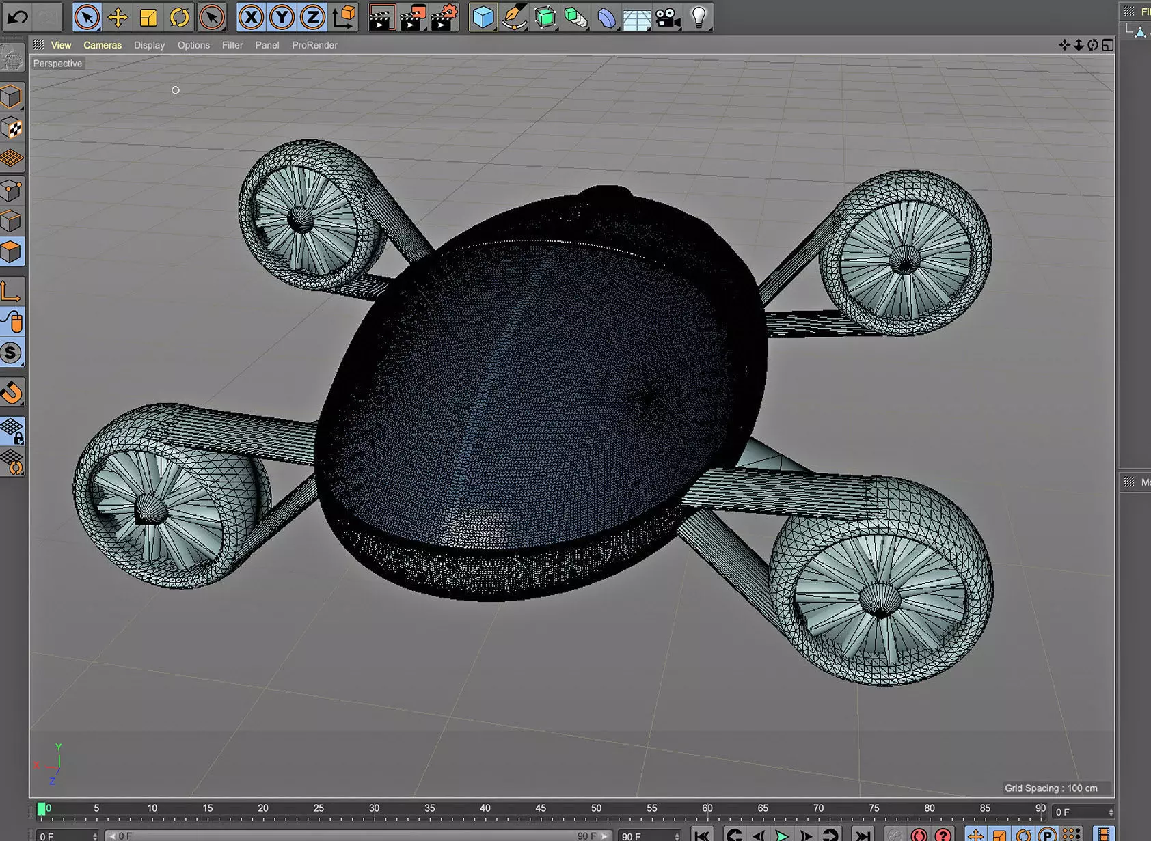This screenshot has width=1151, height=841.
Task: Toggle Parameter P keyframe recording
Action: tap(1047, 835)
